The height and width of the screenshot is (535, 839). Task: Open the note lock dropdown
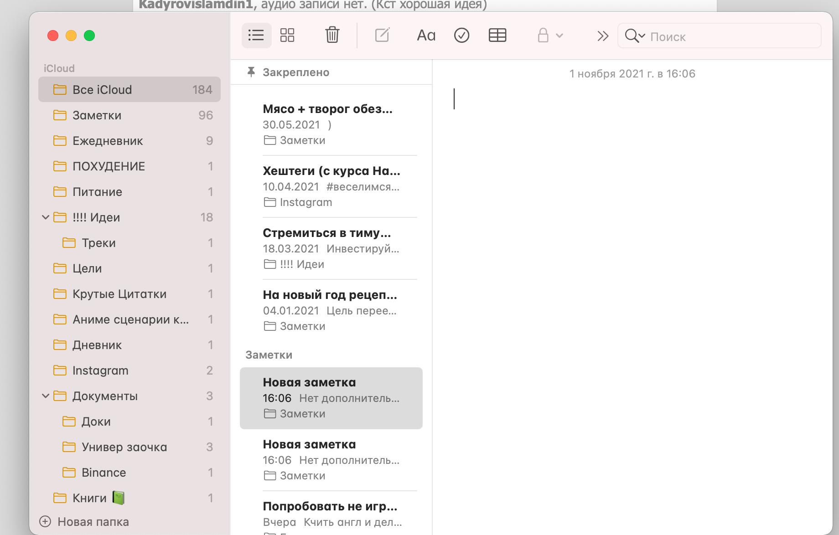click(x=550, y=35)
